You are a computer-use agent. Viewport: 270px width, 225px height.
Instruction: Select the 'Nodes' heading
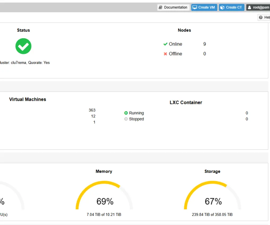[x=184, y=30]
